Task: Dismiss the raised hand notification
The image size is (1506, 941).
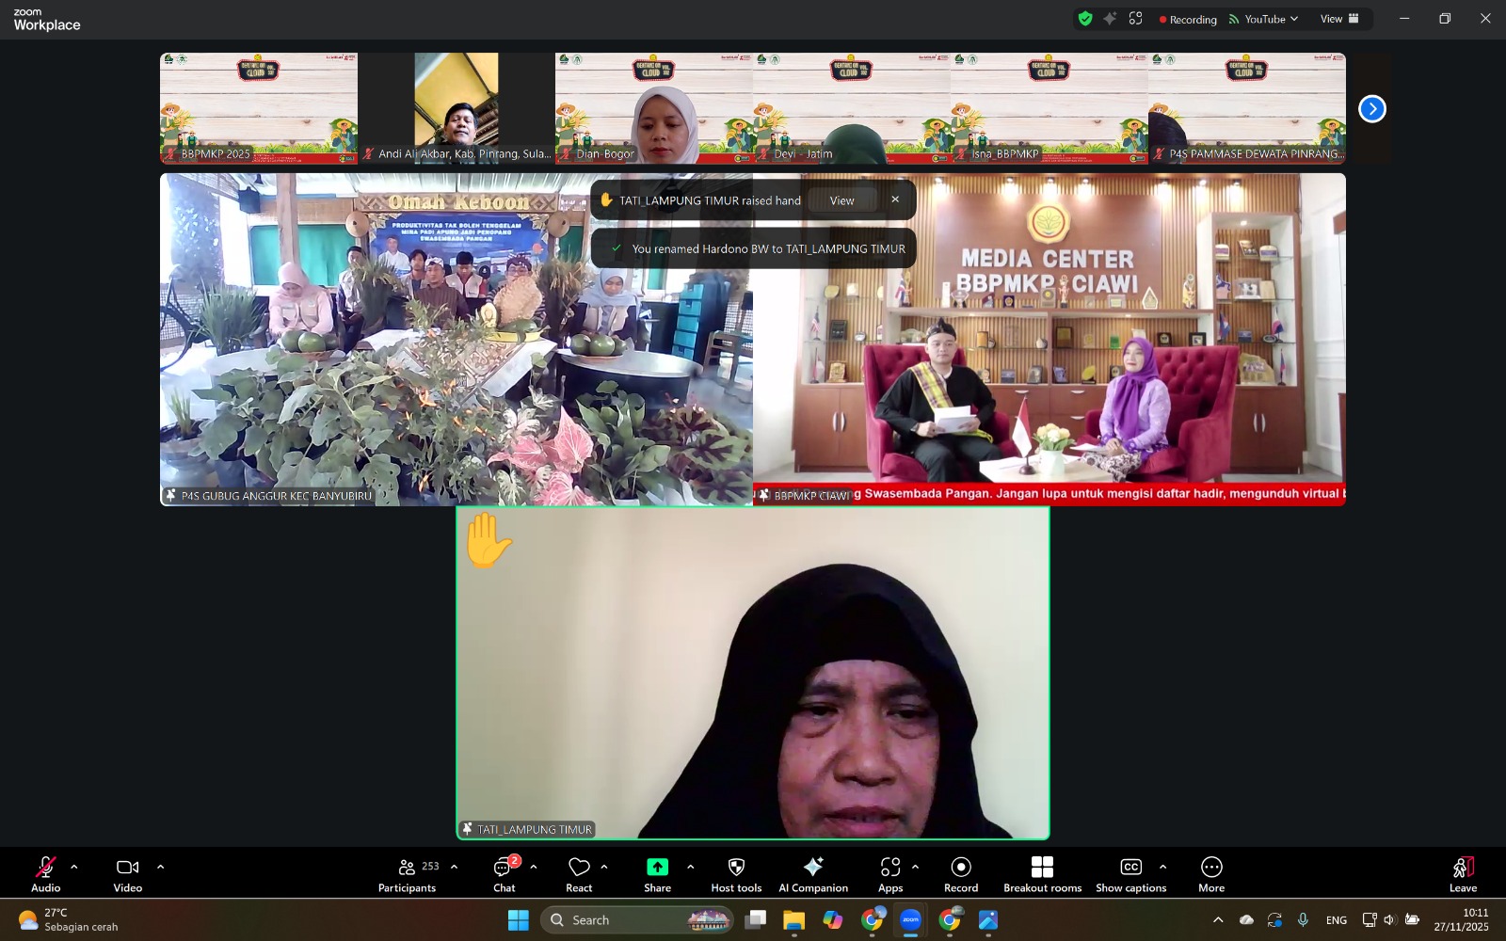Action: click(x=895, y=199)
